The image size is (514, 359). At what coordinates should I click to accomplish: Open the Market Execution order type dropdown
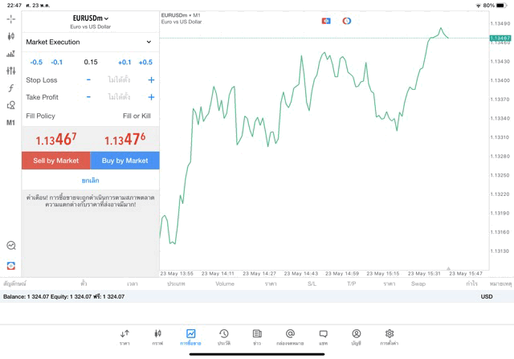pyautogui.click(x=89, y=42)
